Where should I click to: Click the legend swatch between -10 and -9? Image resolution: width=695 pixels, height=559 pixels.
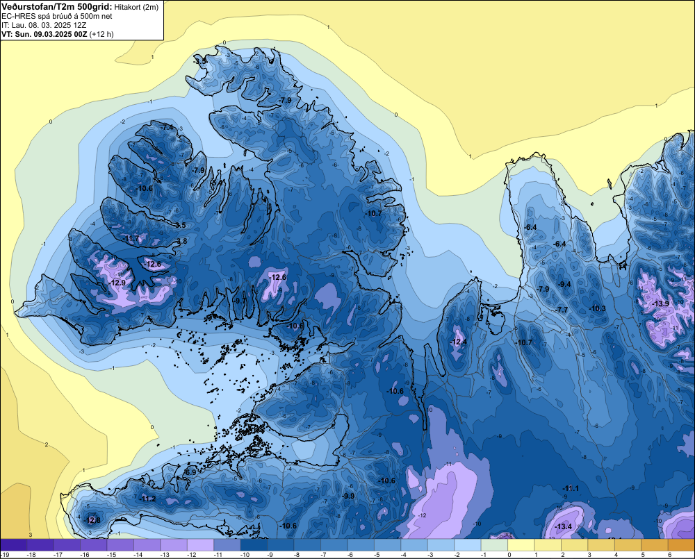pos(254,545)
